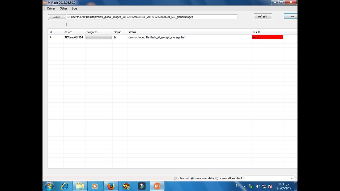Click the 'status' column header

(189, 32)
